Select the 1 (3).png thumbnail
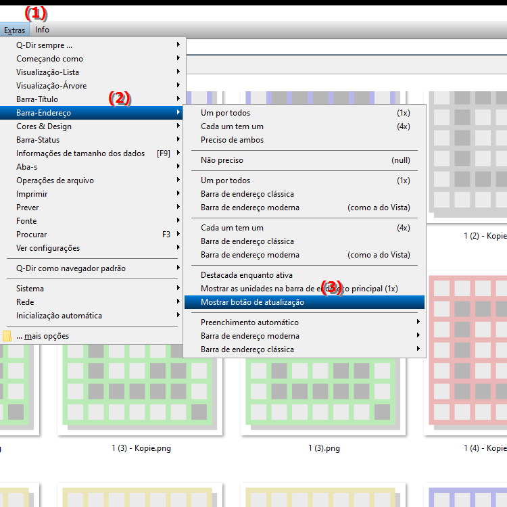 point(323,397)
